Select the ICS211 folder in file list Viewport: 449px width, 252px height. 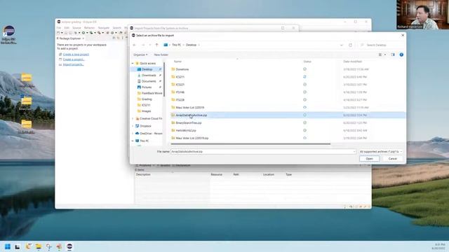tap(180, 77)
